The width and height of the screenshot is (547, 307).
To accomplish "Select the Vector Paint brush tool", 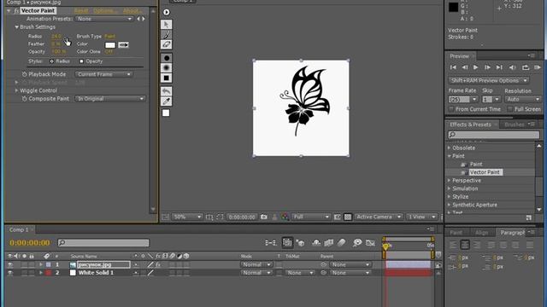I will (x=167, y=34).
